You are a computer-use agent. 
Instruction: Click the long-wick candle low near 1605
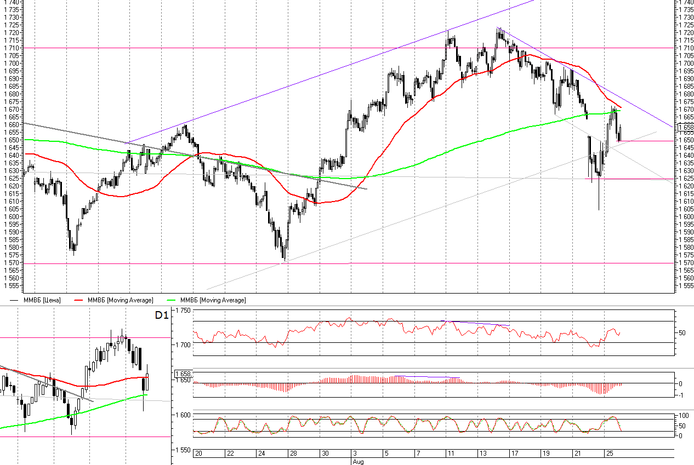click(599, 207)
